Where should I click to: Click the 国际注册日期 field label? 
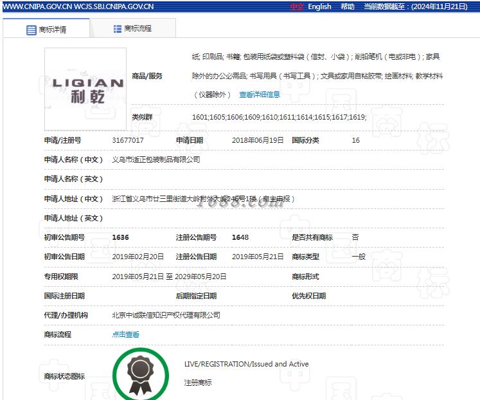pyautogui.click(x=64, y=296)
